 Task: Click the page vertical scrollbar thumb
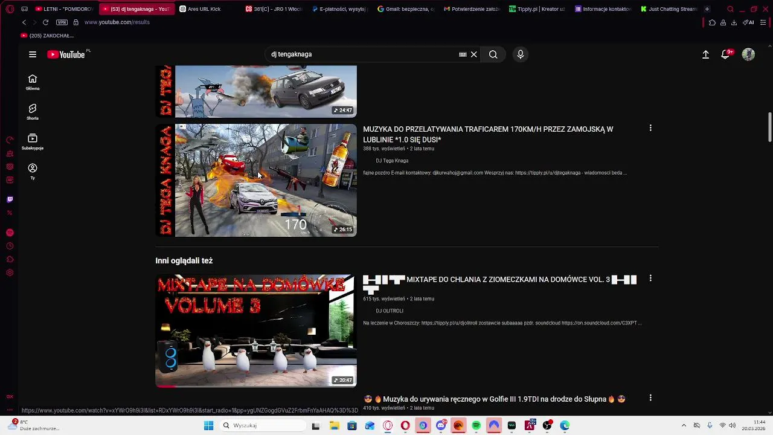click(769, 127)
